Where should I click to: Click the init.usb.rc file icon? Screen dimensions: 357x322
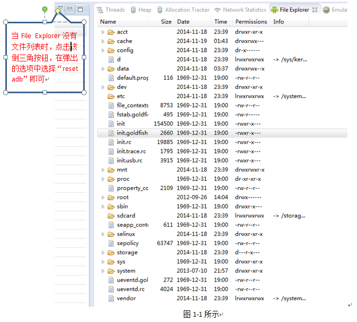111,160
